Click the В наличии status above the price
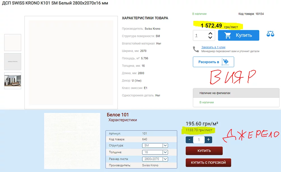281x172 pixels. point(199,14)
